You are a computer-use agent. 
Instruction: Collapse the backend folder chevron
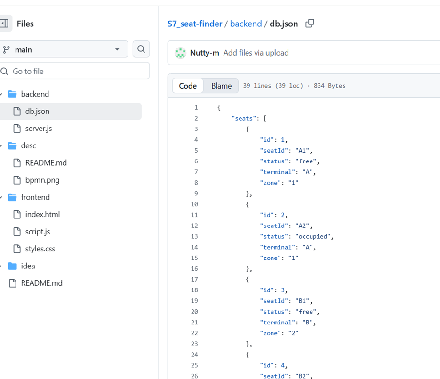coord(1,94)
